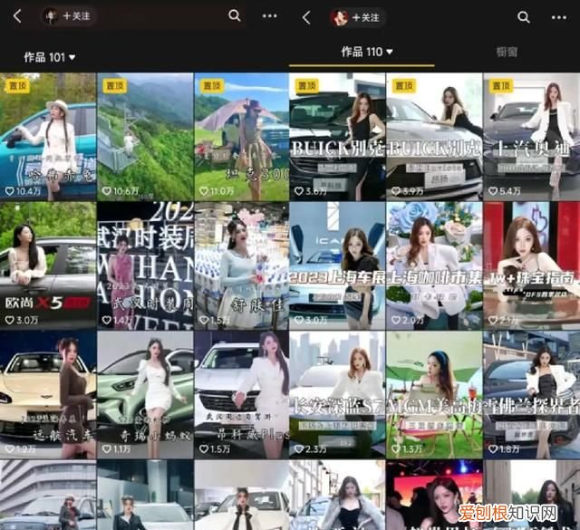Viewport: 580px width, 530px height.
Task: Open the 长安深蓝S7 video thumbnail
Action: coord(337,395)
